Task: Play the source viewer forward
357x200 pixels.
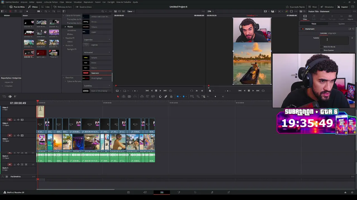Action: point(160,91)
